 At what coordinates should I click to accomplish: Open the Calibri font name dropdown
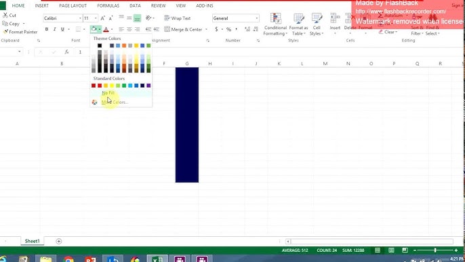click(x=80, y=18)
